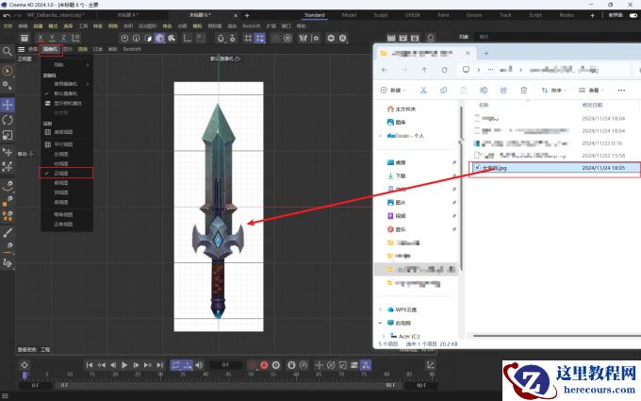Click the highlighted Camera viewport menu
Viewport: 641px width, 401px height.
point(51,49)
